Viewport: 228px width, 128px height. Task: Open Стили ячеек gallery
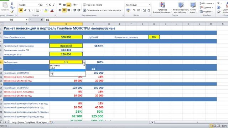pos(193,7)
